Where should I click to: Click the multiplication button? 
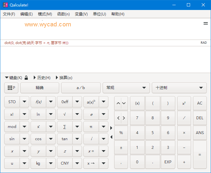coord(184,133)
